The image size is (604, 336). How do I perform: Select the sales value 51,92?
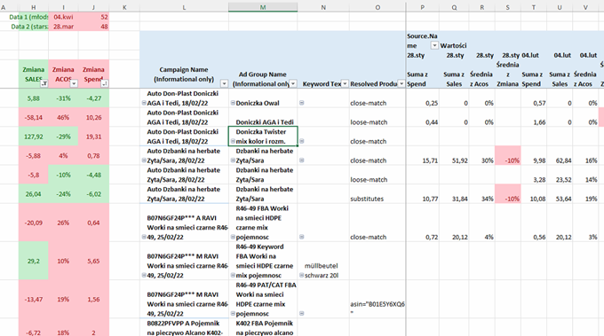click(454, 156)
